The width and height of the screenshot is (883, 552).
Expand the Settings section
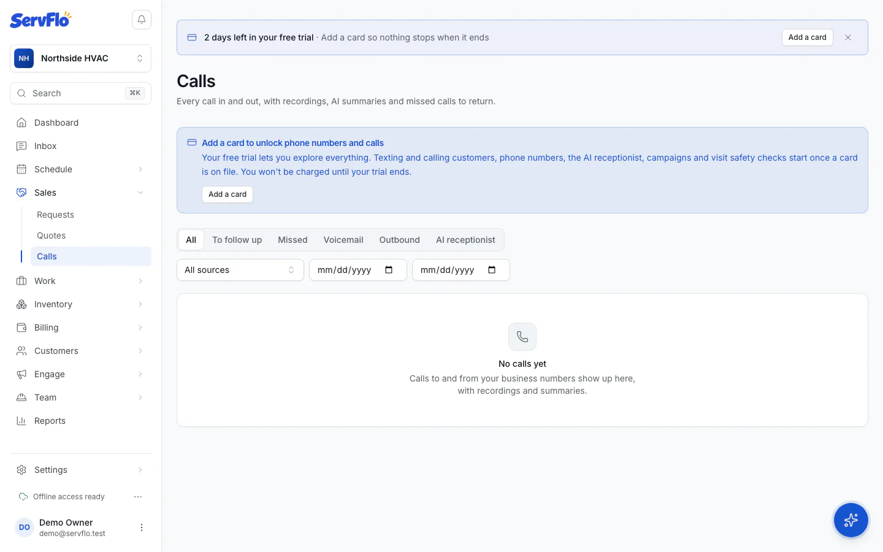pos(80,470)
